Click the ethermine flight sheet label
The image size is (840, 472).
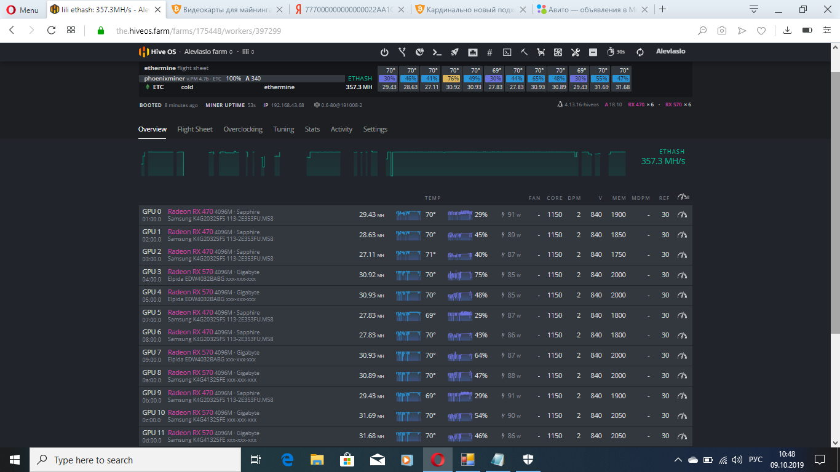coord(176,68)
